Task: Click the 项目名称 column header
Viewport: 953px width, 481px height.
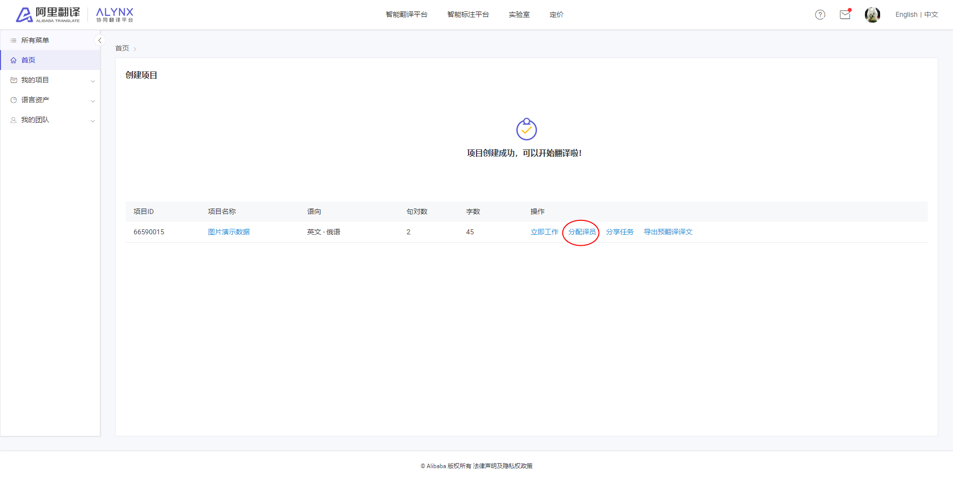Action: (222, 211)
